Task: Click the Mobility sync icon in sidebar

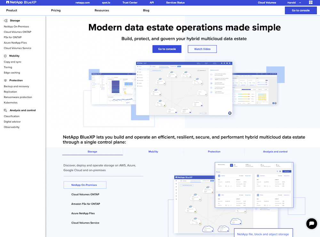Action: [5, 56]
